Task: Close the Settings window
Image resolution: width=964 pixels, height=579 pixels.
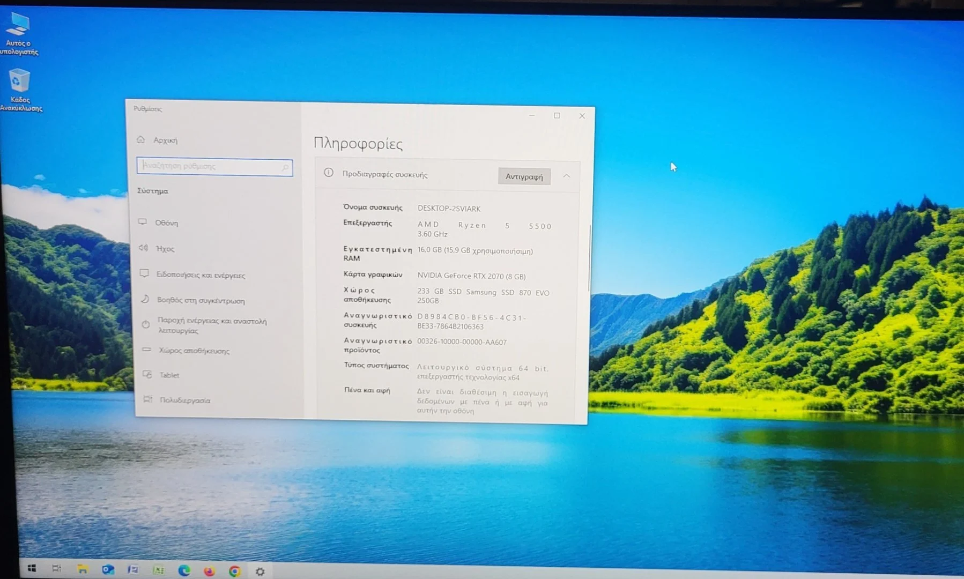Action: tap(582, 116)
